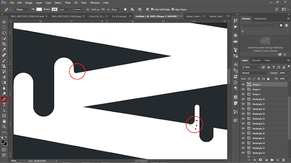This screenshot has width=291, height=163.
Task: Open path alignment options
Action: click(x=132, y=10)
